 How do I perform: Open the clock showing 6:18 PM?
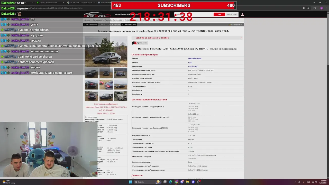pyautogui.click(x=323, y=182)
